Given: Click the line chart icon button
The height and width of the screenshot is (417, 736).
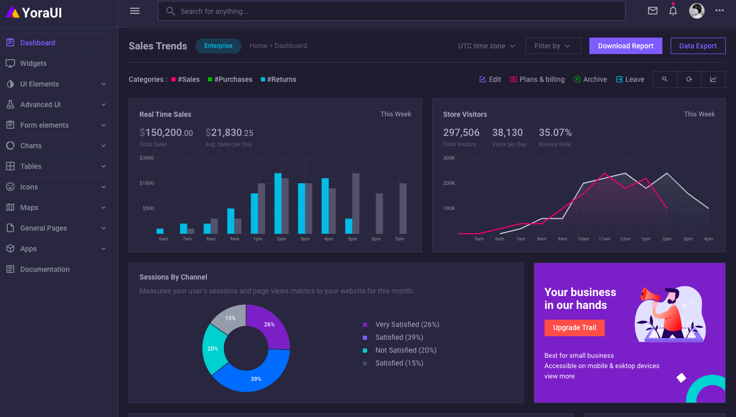Looking at the screenshot, I should (x=713, y=79).
